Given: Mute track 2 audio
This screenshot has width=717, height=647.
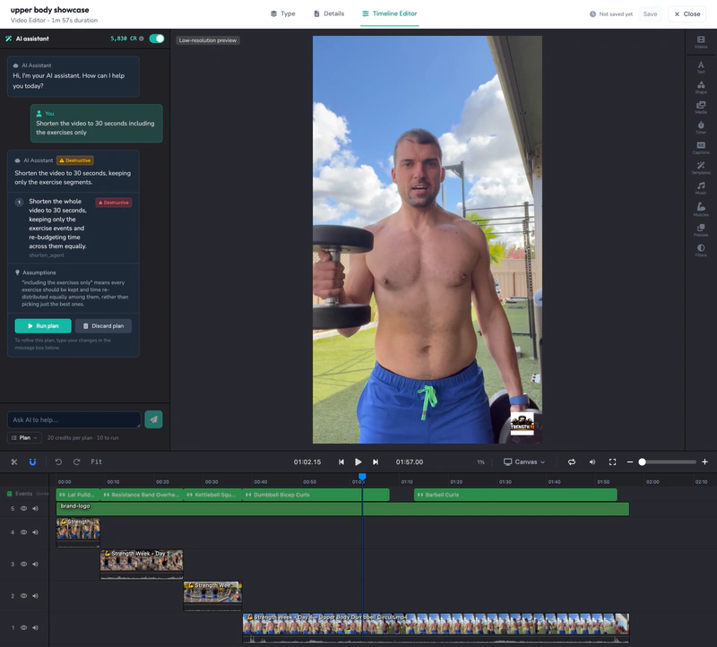Looking at the screenshot, I should 35,596.
